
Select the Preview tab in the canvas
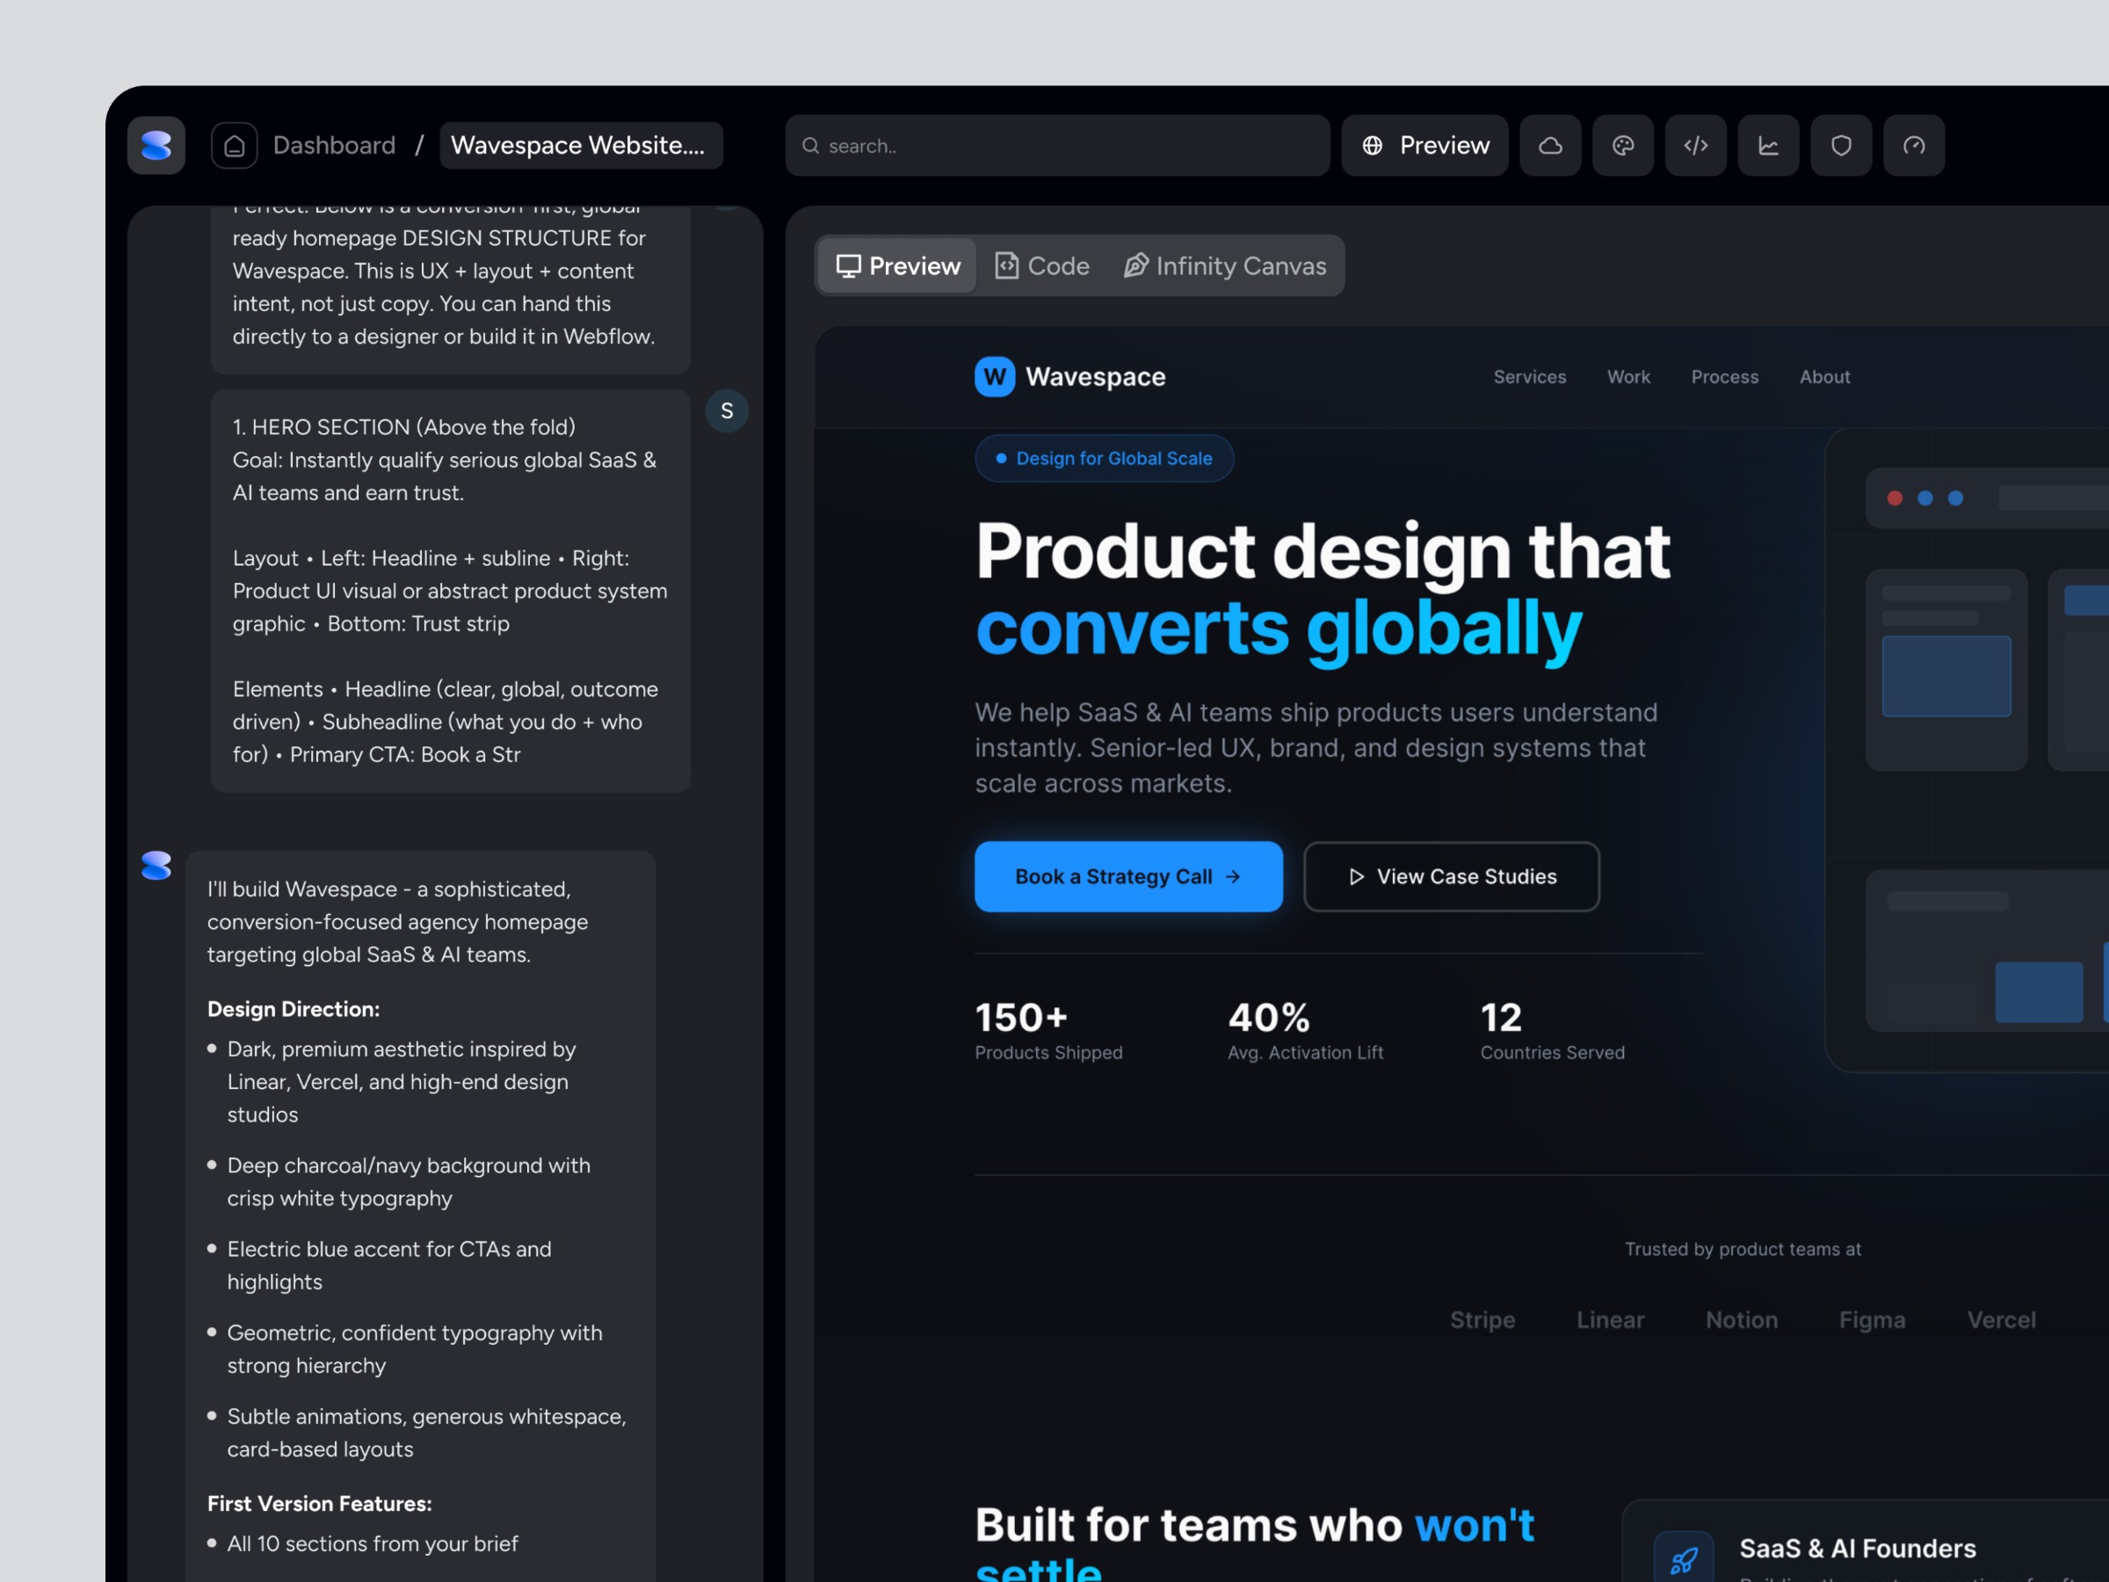pyautogui.click(x=895, y=265)
